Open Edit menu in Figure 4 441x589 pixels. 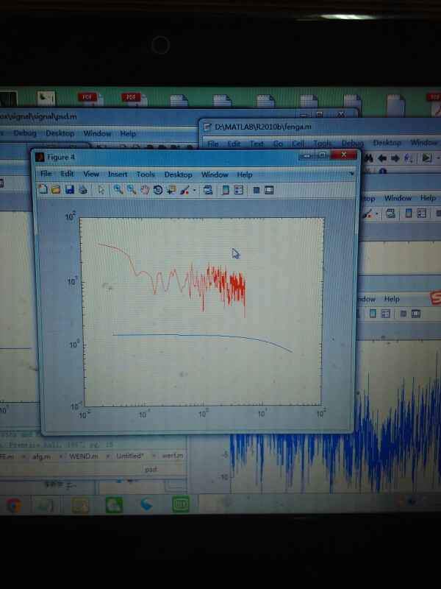click(x=67, y=174)
